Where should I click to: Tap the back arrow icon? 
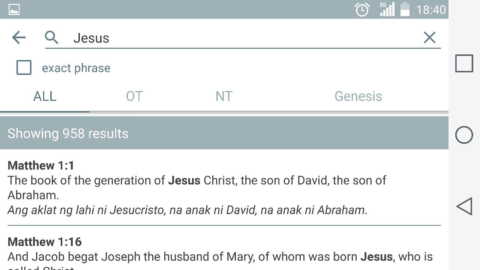[19, 37]
